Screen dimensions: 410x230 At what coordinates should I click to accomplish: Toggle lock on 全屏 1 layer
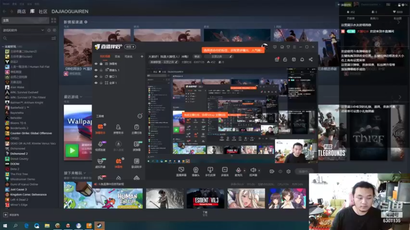point(101,83)
